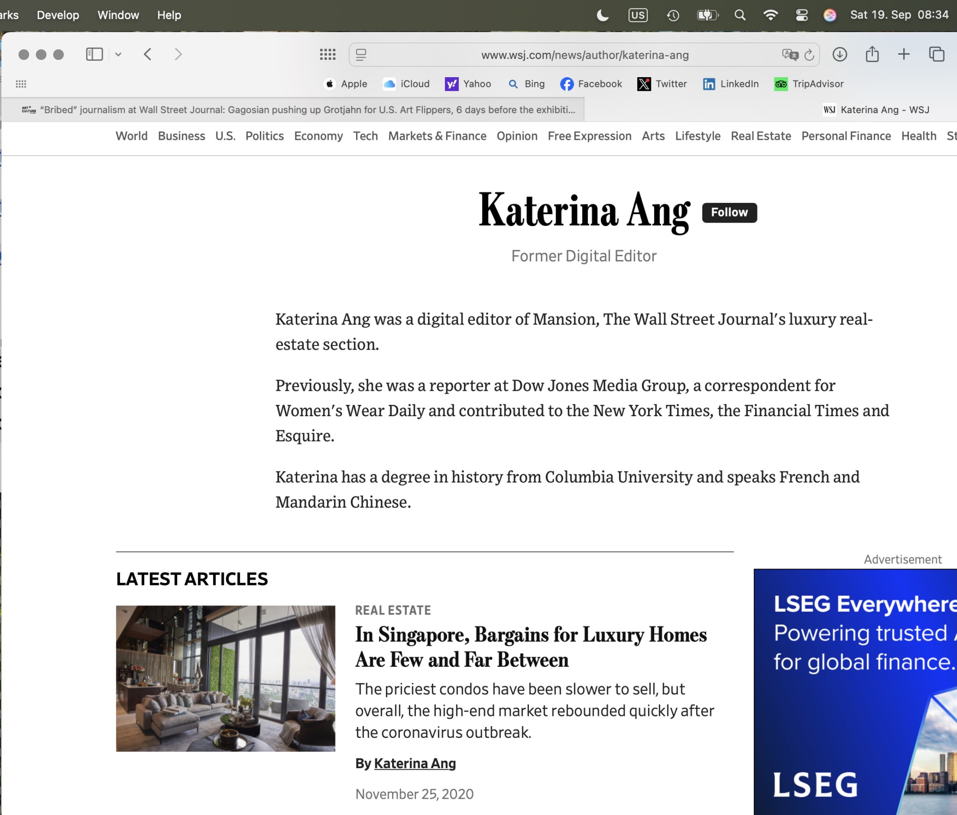Image resolution: width=957 pixels, height=815 pixels.
Task: Open the page reader menu icon
Action: tap(361, 55)
